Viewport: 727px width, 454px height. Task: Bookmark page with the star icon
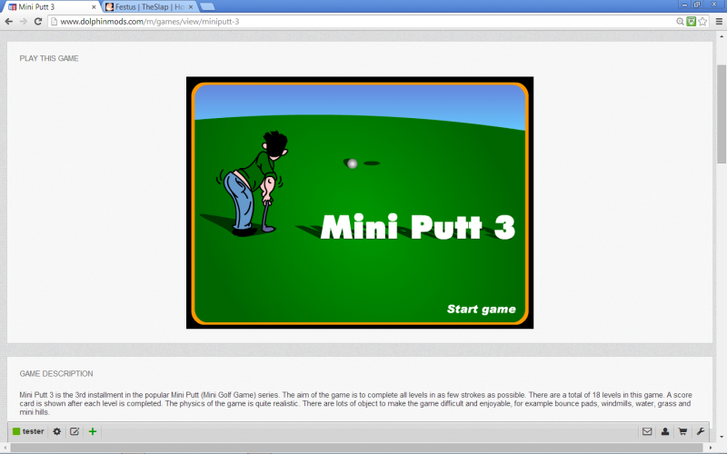pyautogui.click(x=702, y=21)
